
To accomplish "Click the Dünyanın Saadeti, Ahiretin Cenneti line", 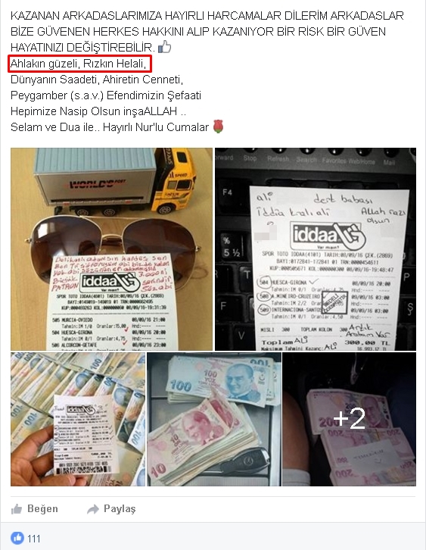I will point(97,80).
